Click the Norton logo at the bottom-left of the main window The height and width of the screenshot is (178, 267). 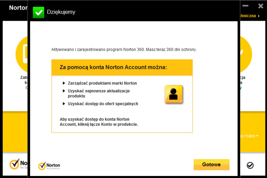coord(18,164)
